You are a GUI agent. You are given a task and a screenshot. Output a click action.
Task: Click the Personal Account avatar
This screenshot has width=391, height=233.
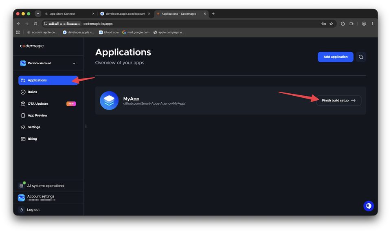pyautogui.click(x=23, y=64)
